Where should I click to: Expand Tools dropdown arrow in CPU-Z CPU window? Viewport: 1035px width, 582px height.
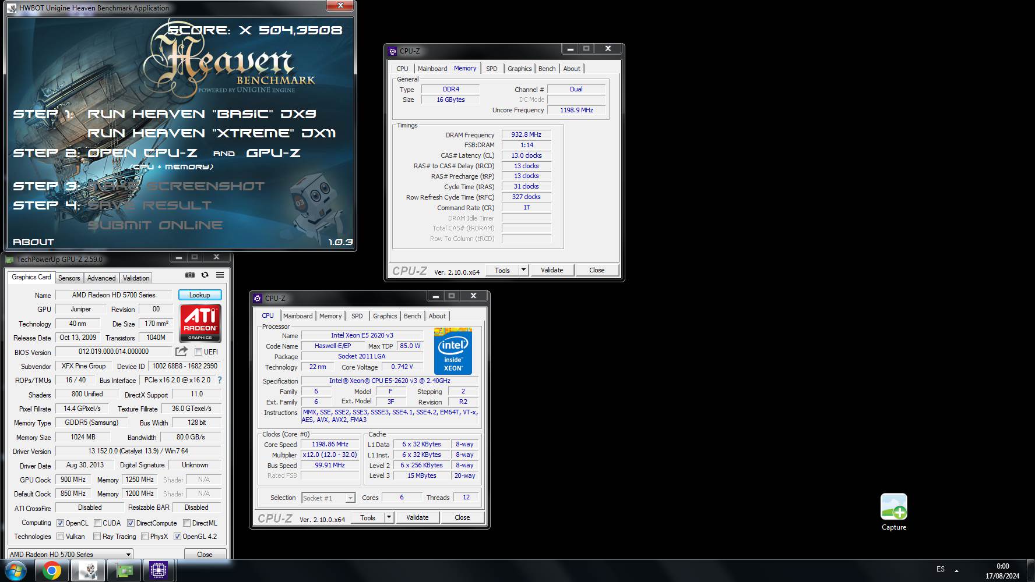[x=389, y=517]
